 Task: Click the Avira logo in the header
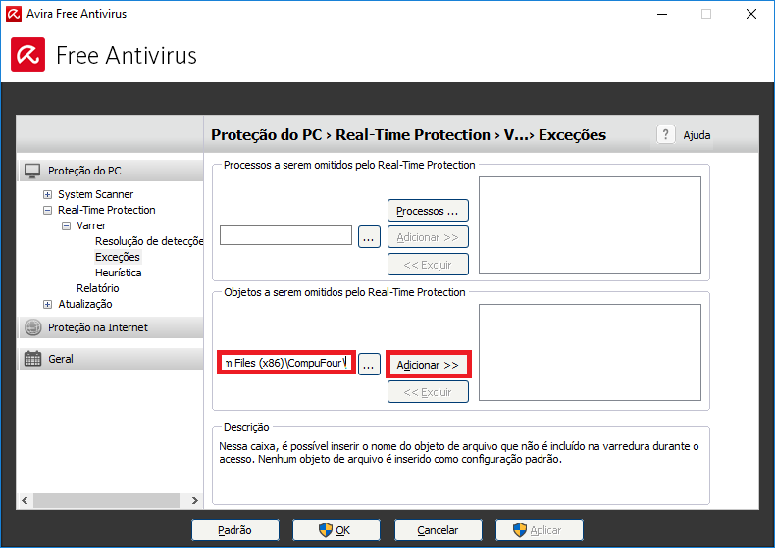coord(28,55)
